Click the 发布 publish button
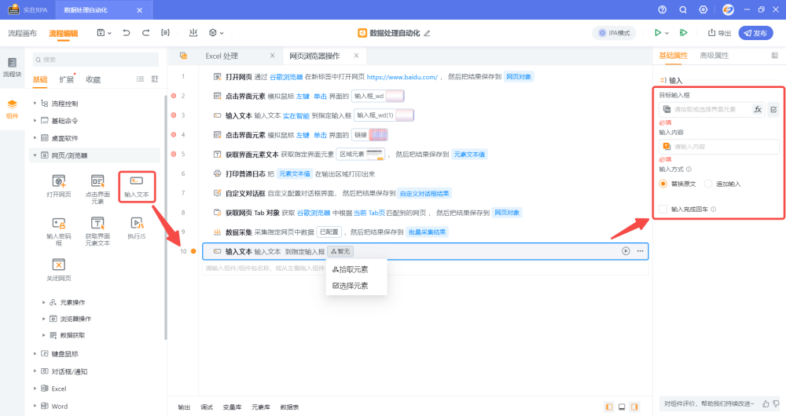The height and width of the screenshot is (416, 786). point(755,33)
